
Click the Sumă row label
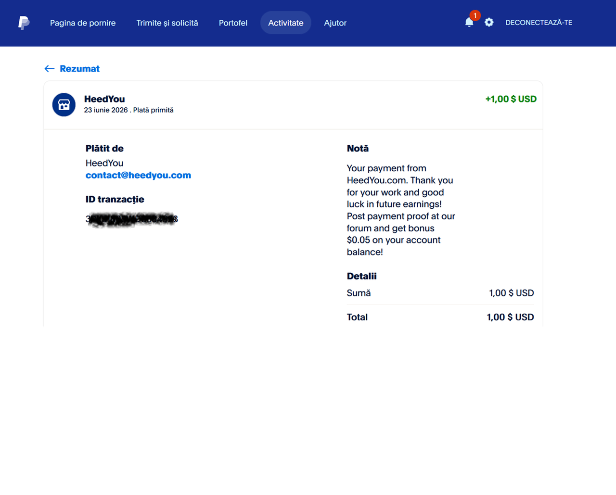pos(359,293)
